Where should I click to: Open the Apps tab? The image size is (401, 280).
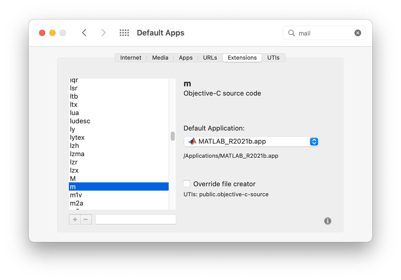(186, 58)
